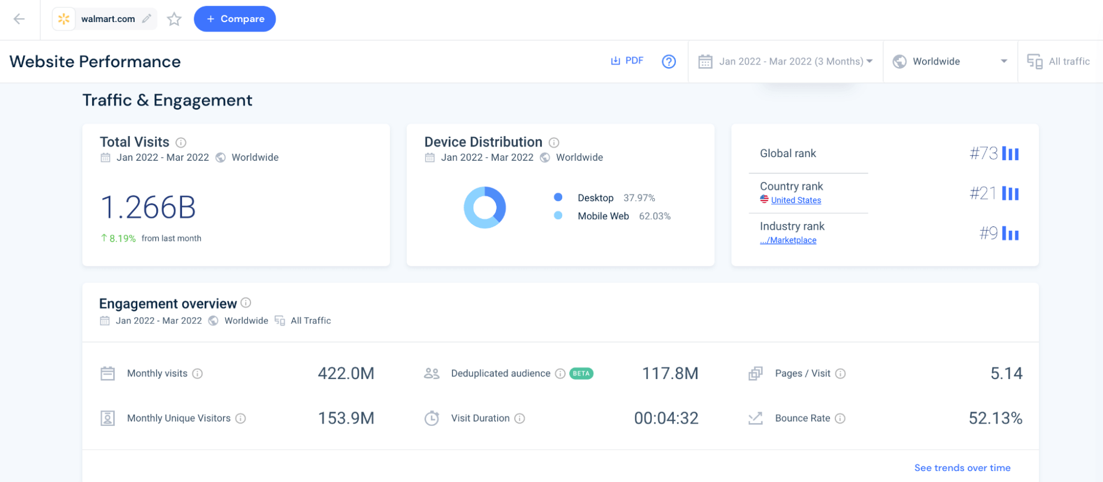Screen dimensions: 1103x482
Task: Click the Mobile Web 62.03% percentage
Action: [x=654, y=216]
